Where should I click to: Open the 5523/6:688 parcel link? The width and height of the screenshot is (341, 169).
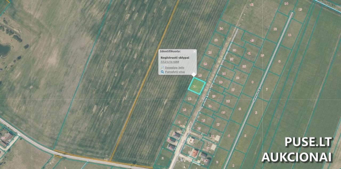click(170, 62)
